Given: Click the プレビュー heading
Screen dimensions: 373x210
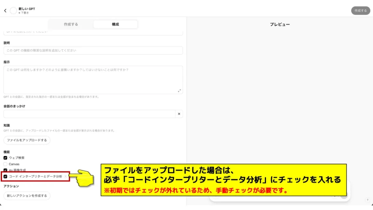Looking at the screenshot, I should click(x=280, y=24).
